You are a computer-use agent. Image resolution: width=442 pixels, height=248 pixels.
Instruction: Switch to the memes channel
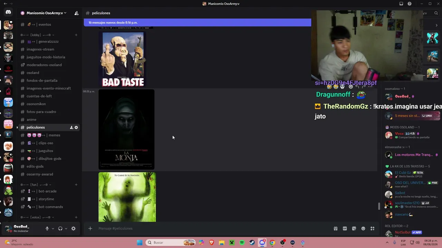49,135
